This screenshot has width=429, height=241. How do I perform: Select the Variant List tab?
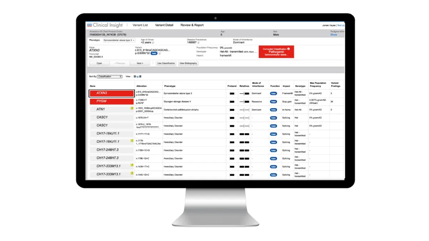[140, 25]
